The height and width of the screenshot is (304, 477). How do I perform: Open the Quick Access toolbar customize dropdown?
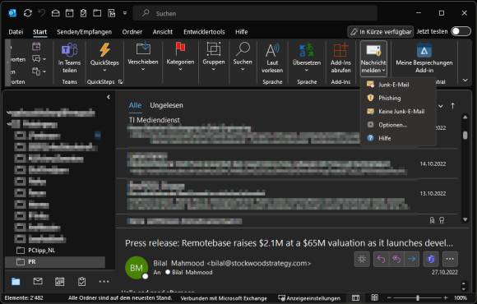point(125,13)
